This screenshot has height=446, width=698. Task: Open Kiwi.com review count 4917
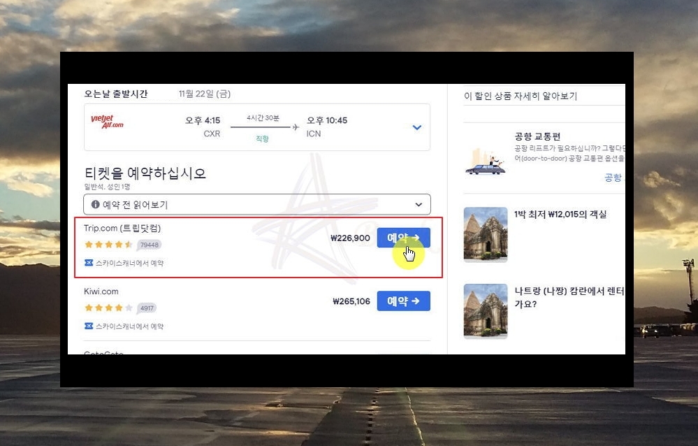pos(147,308)
